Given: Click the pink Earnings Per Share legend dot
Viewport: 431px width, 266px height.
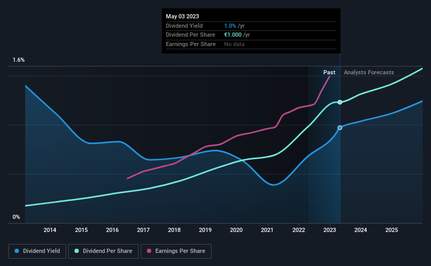Looking at the screenshot, I should (x=149, y=251).
